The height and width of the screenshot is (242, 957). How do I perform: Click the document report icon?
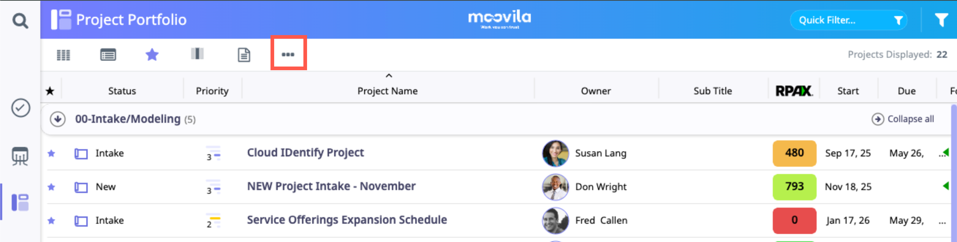(x=244, y=55)
